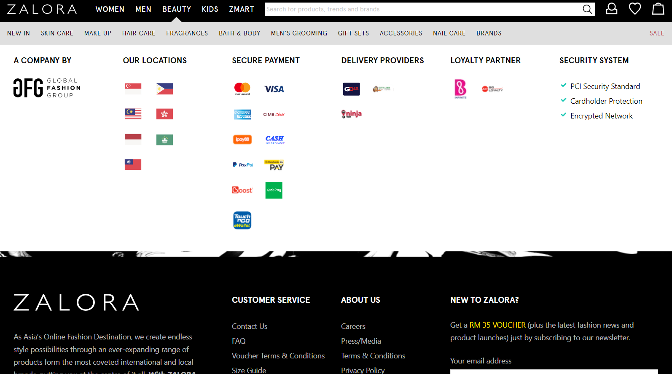Click the City-Link delivery logo
Screen dimensions: 672x374
(382, 89)
